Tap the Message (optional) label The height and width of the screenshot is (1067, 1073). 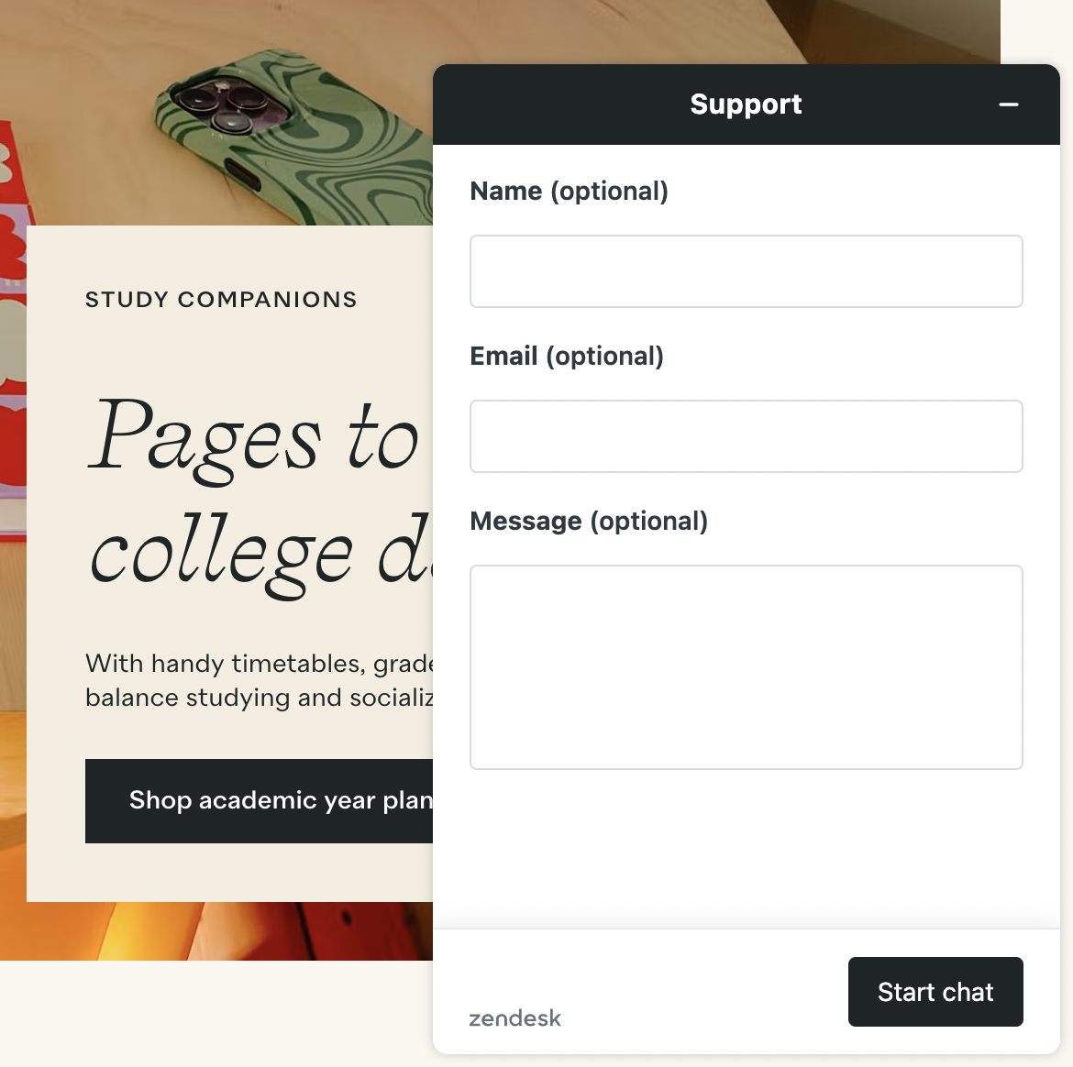click(589, 522)
